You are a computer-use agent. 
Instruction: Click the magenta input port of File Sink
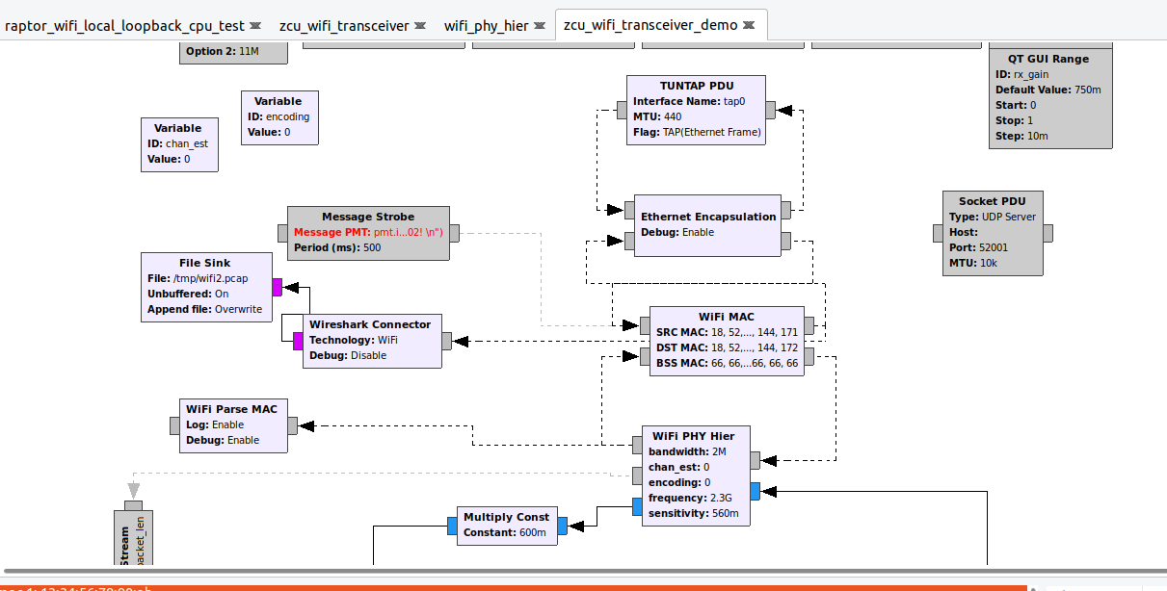(277, 287)
